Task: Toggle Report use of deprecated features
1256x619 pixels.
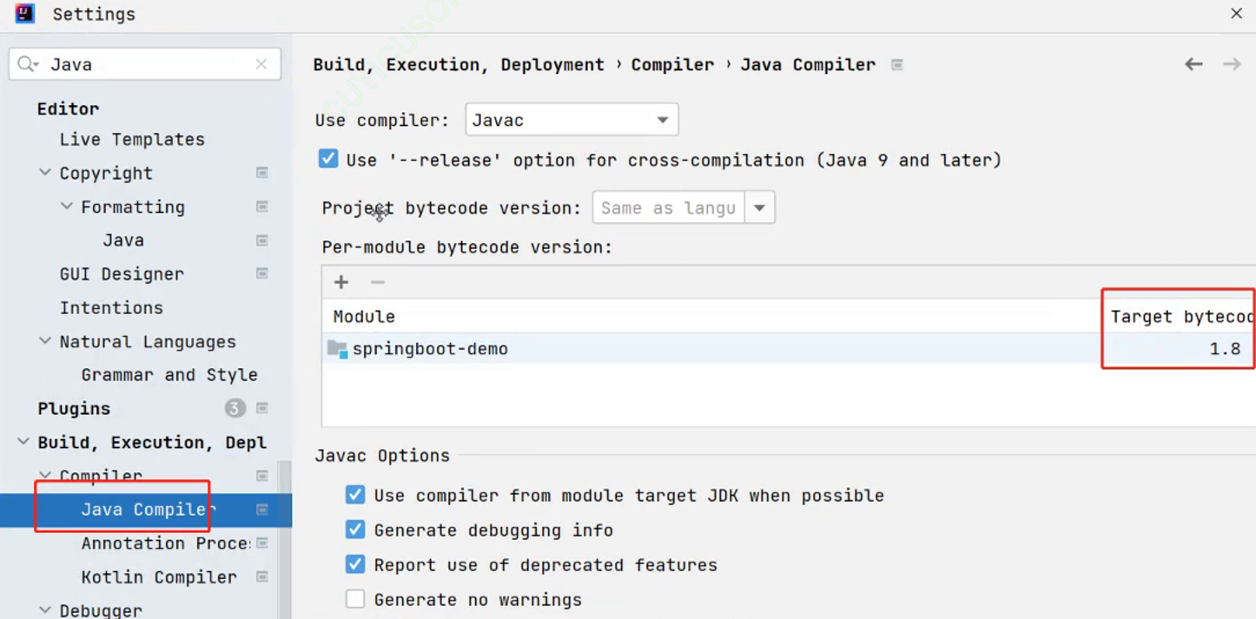Action: tap(355, 564)
